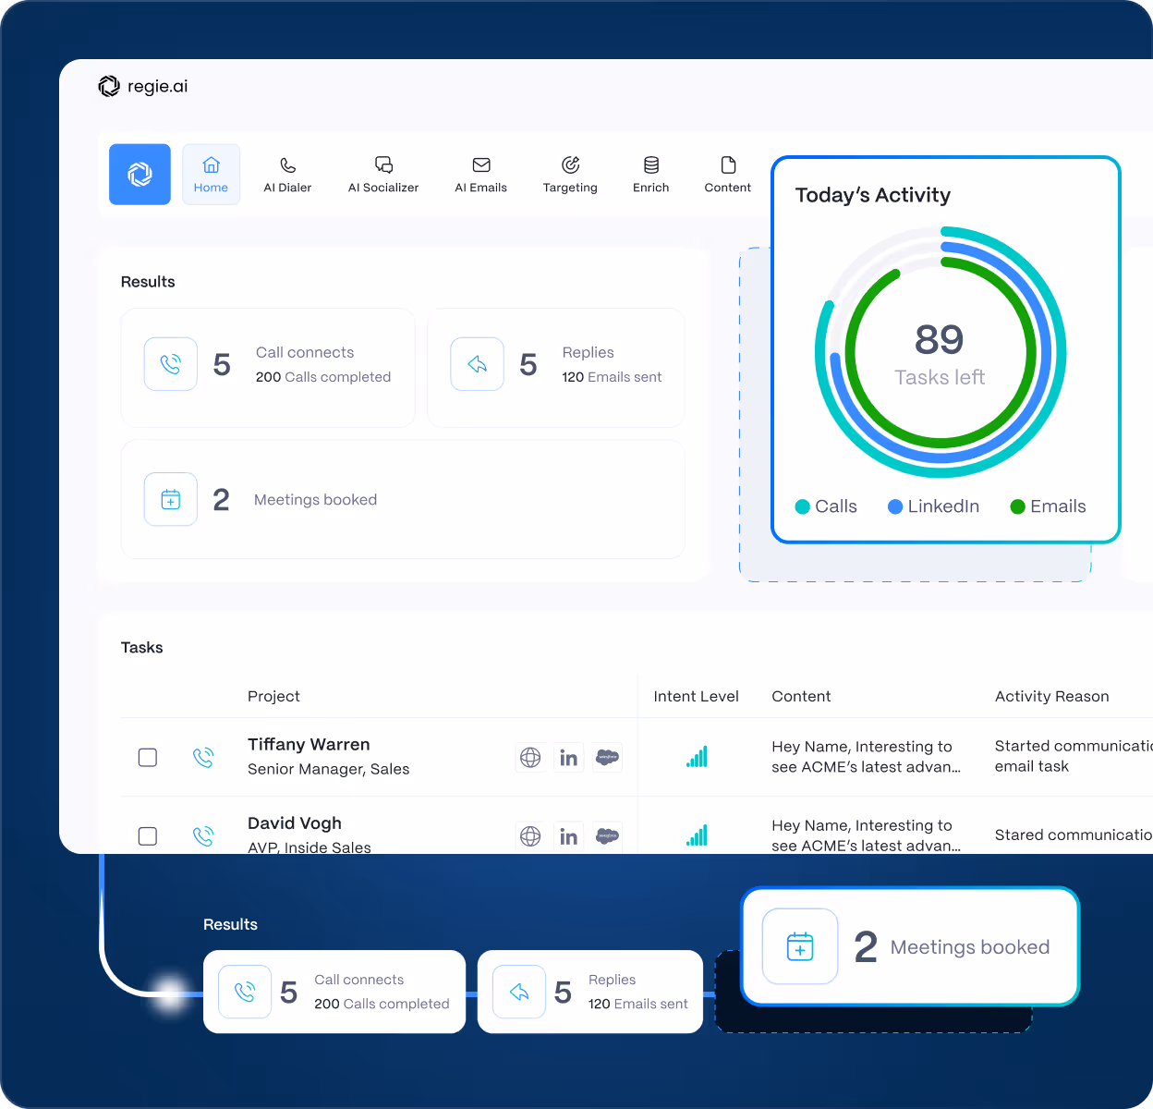Click Tiffany Warren's intent level bars
The width and height of the screenshot is (1153, 1109).
697,757
